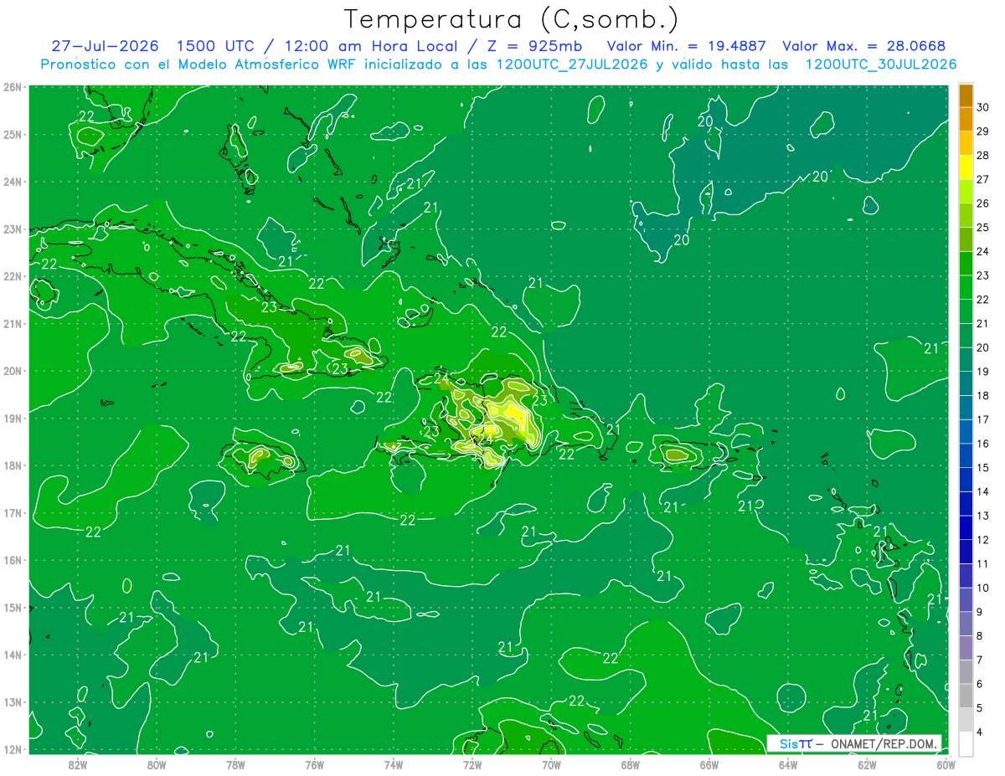Click the 17N latitude axis label

[13, 512]
